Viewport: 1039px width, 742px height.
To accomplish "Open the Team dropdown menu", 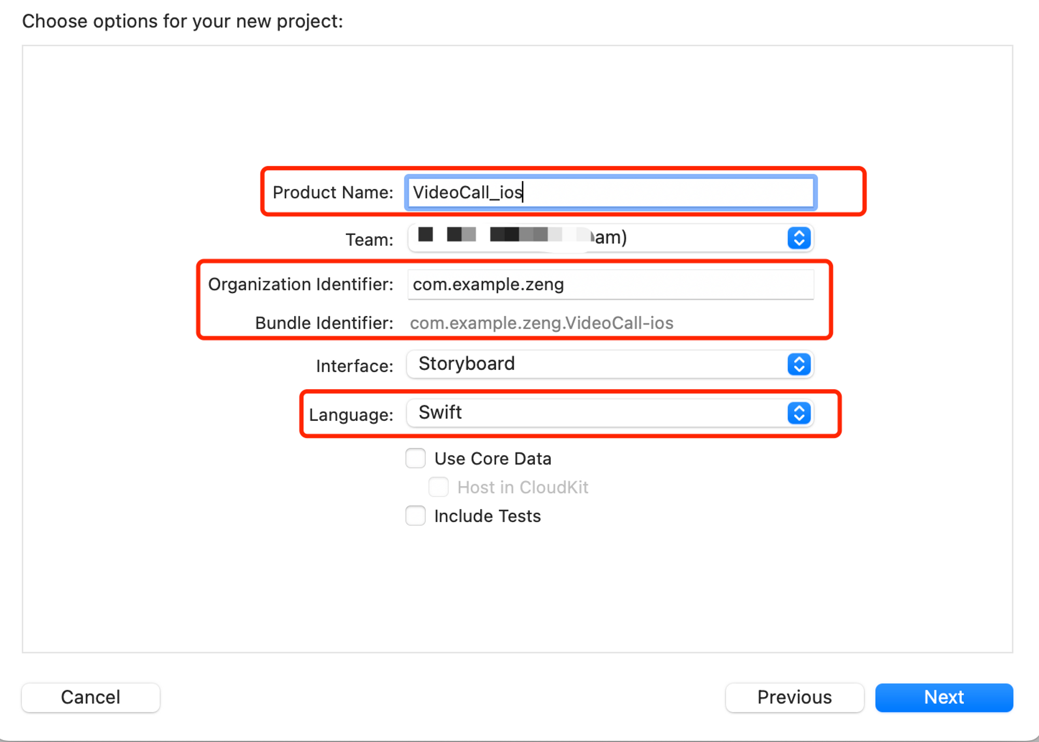I will (x=610, y=238).
